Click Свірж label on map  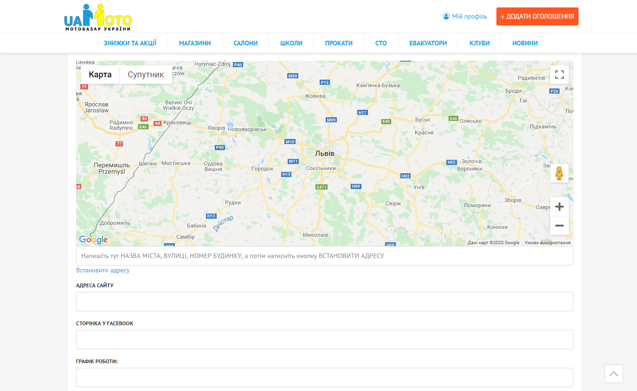tap(393, 203)
